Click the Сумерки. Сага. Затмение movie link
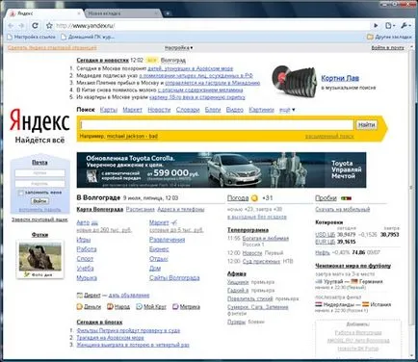This screenshot has height=362, width=418. click(x=258, y=307)
